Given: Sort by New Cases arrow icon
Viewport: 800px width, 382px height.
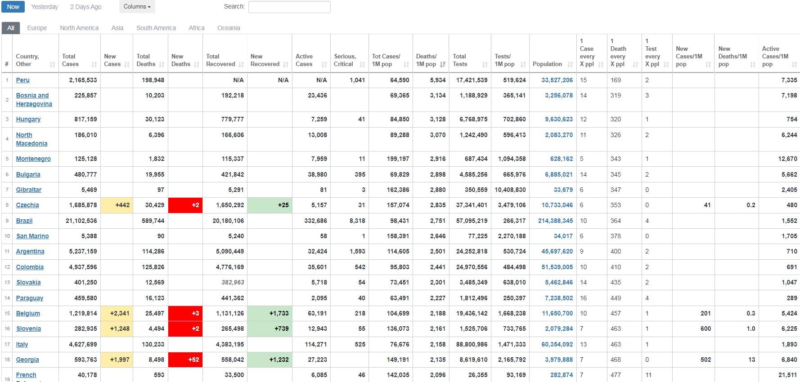Looking at the screenshot, I should point(127,65).
